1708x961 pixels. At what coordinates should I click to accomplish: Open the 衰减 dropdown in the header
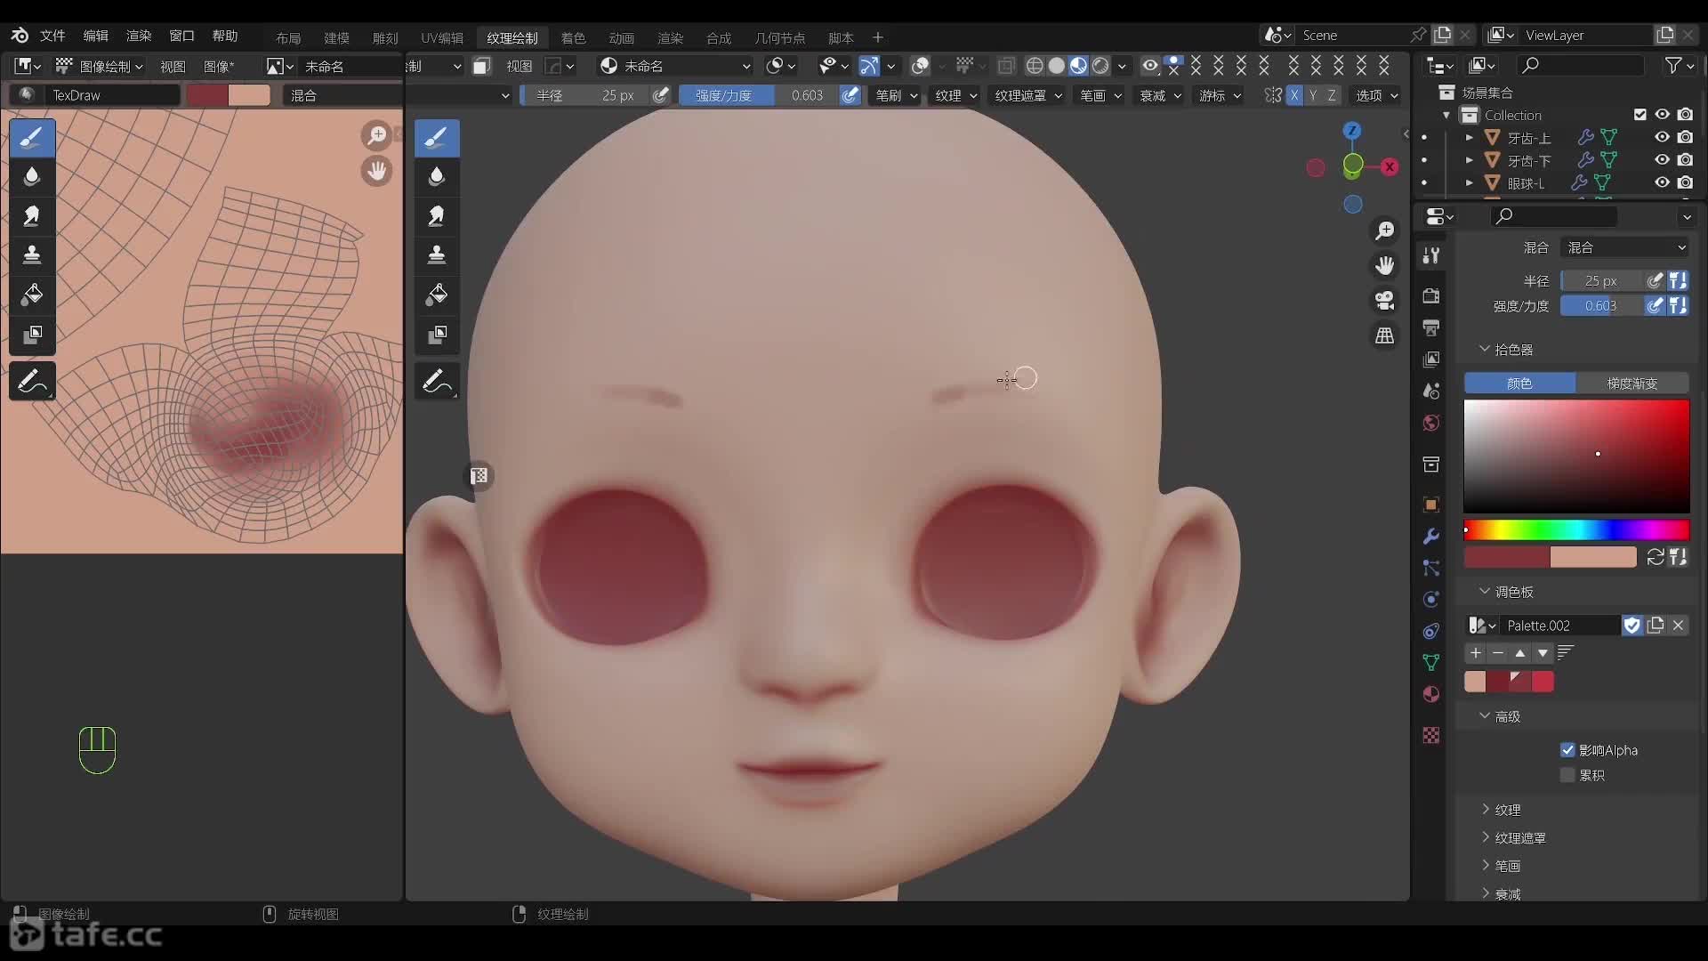[1160, 95]
